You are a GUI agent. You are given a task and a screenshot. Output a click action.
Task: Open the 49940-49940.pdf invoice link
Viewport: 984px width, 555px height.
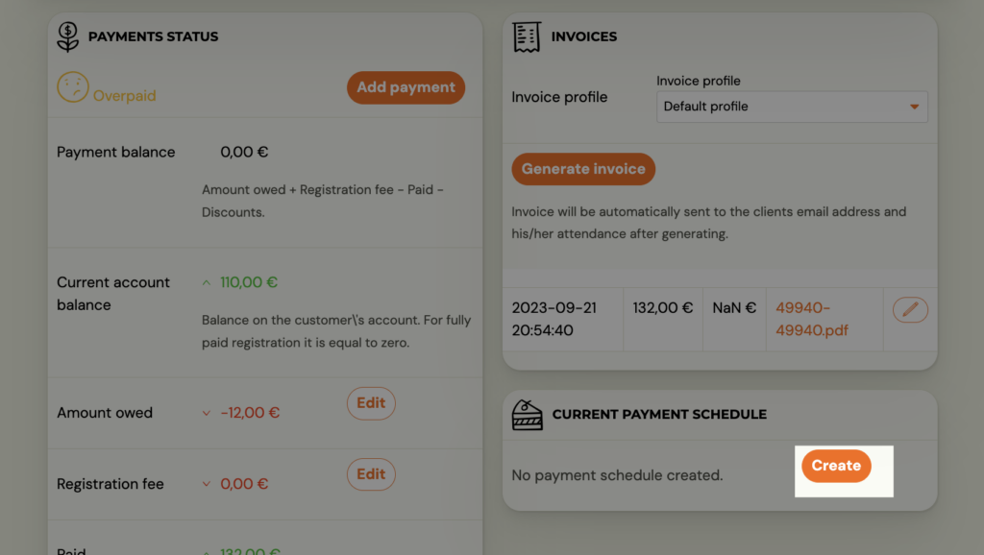tap(812, 320)
